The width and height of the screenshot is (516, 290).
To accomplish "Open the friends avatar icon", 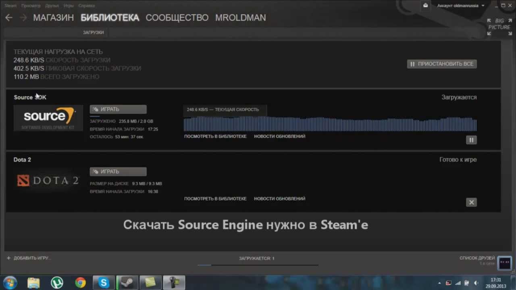I will pos(504,263).
